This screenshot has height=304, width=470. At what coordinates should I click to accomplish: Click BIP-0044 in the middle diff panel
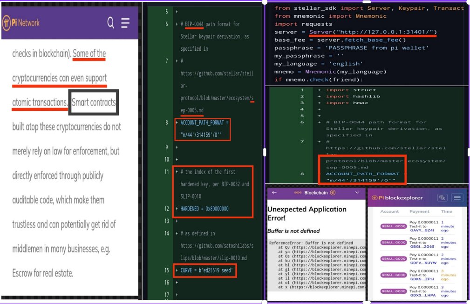(194, 24)
